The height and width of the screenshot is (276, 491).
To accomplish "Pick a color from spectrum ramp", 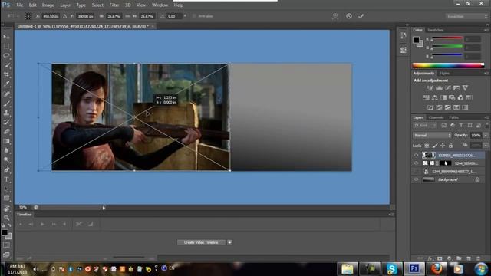I will click(x=448, y=65).
